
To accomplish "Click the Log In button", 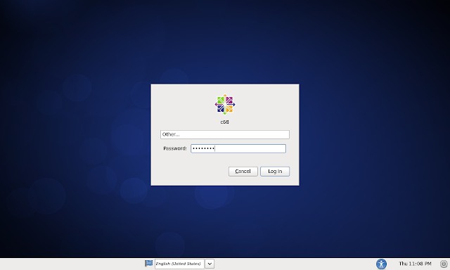I will [275, 172].
